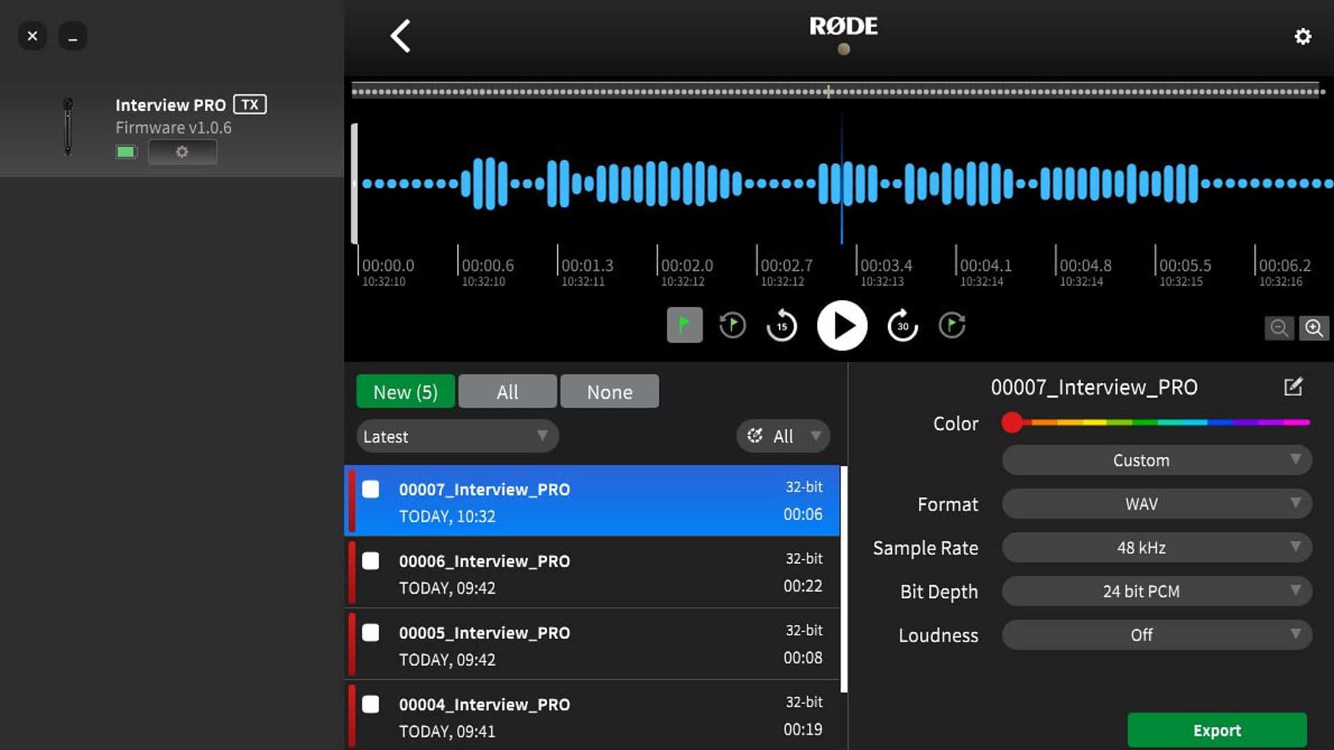This screenshot has height=750, width=1334.
Task: Click the Color hue slider bar
Action: (x=1160, y=422)
